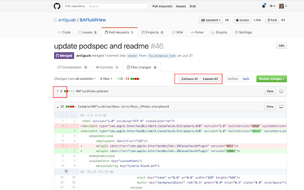The height and width of the screenshot is (190, 304).
Task: Open the Commits tab
Action: tap(107, 67)
